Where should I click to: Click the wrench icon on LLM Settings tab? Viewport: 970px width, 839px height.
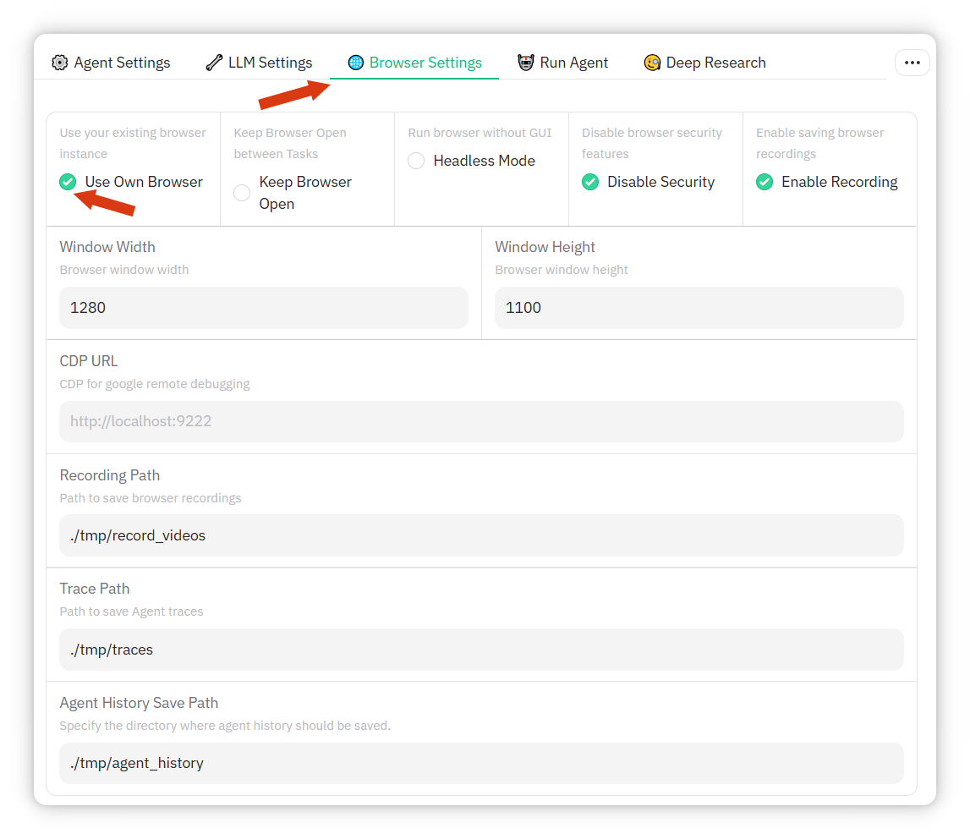point(214,63)
